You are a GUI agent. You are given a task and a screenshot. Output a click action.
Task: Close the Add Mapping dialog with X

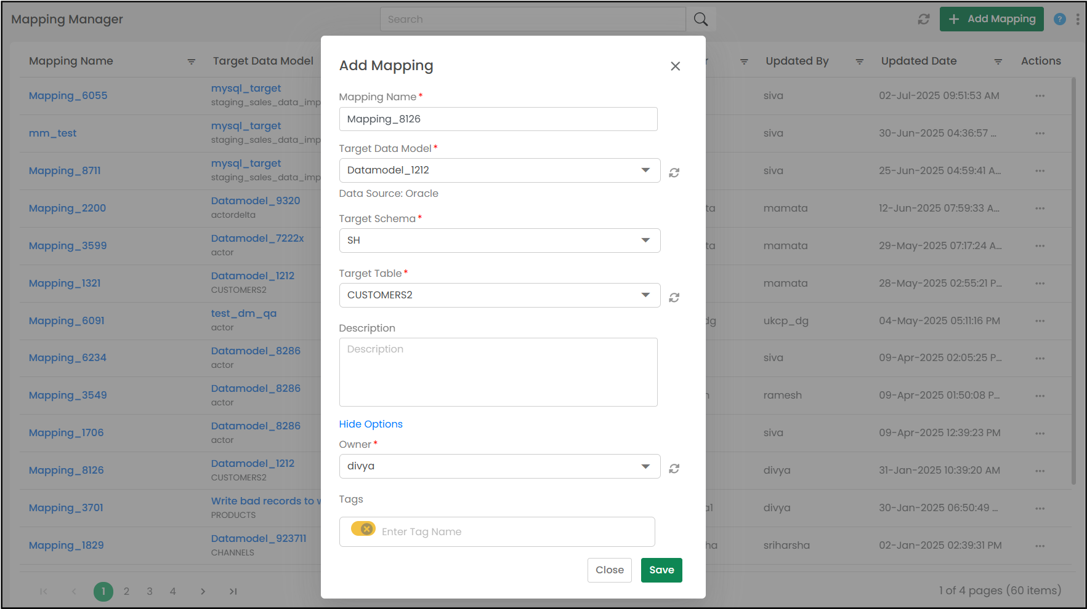(x=675, y=66)
